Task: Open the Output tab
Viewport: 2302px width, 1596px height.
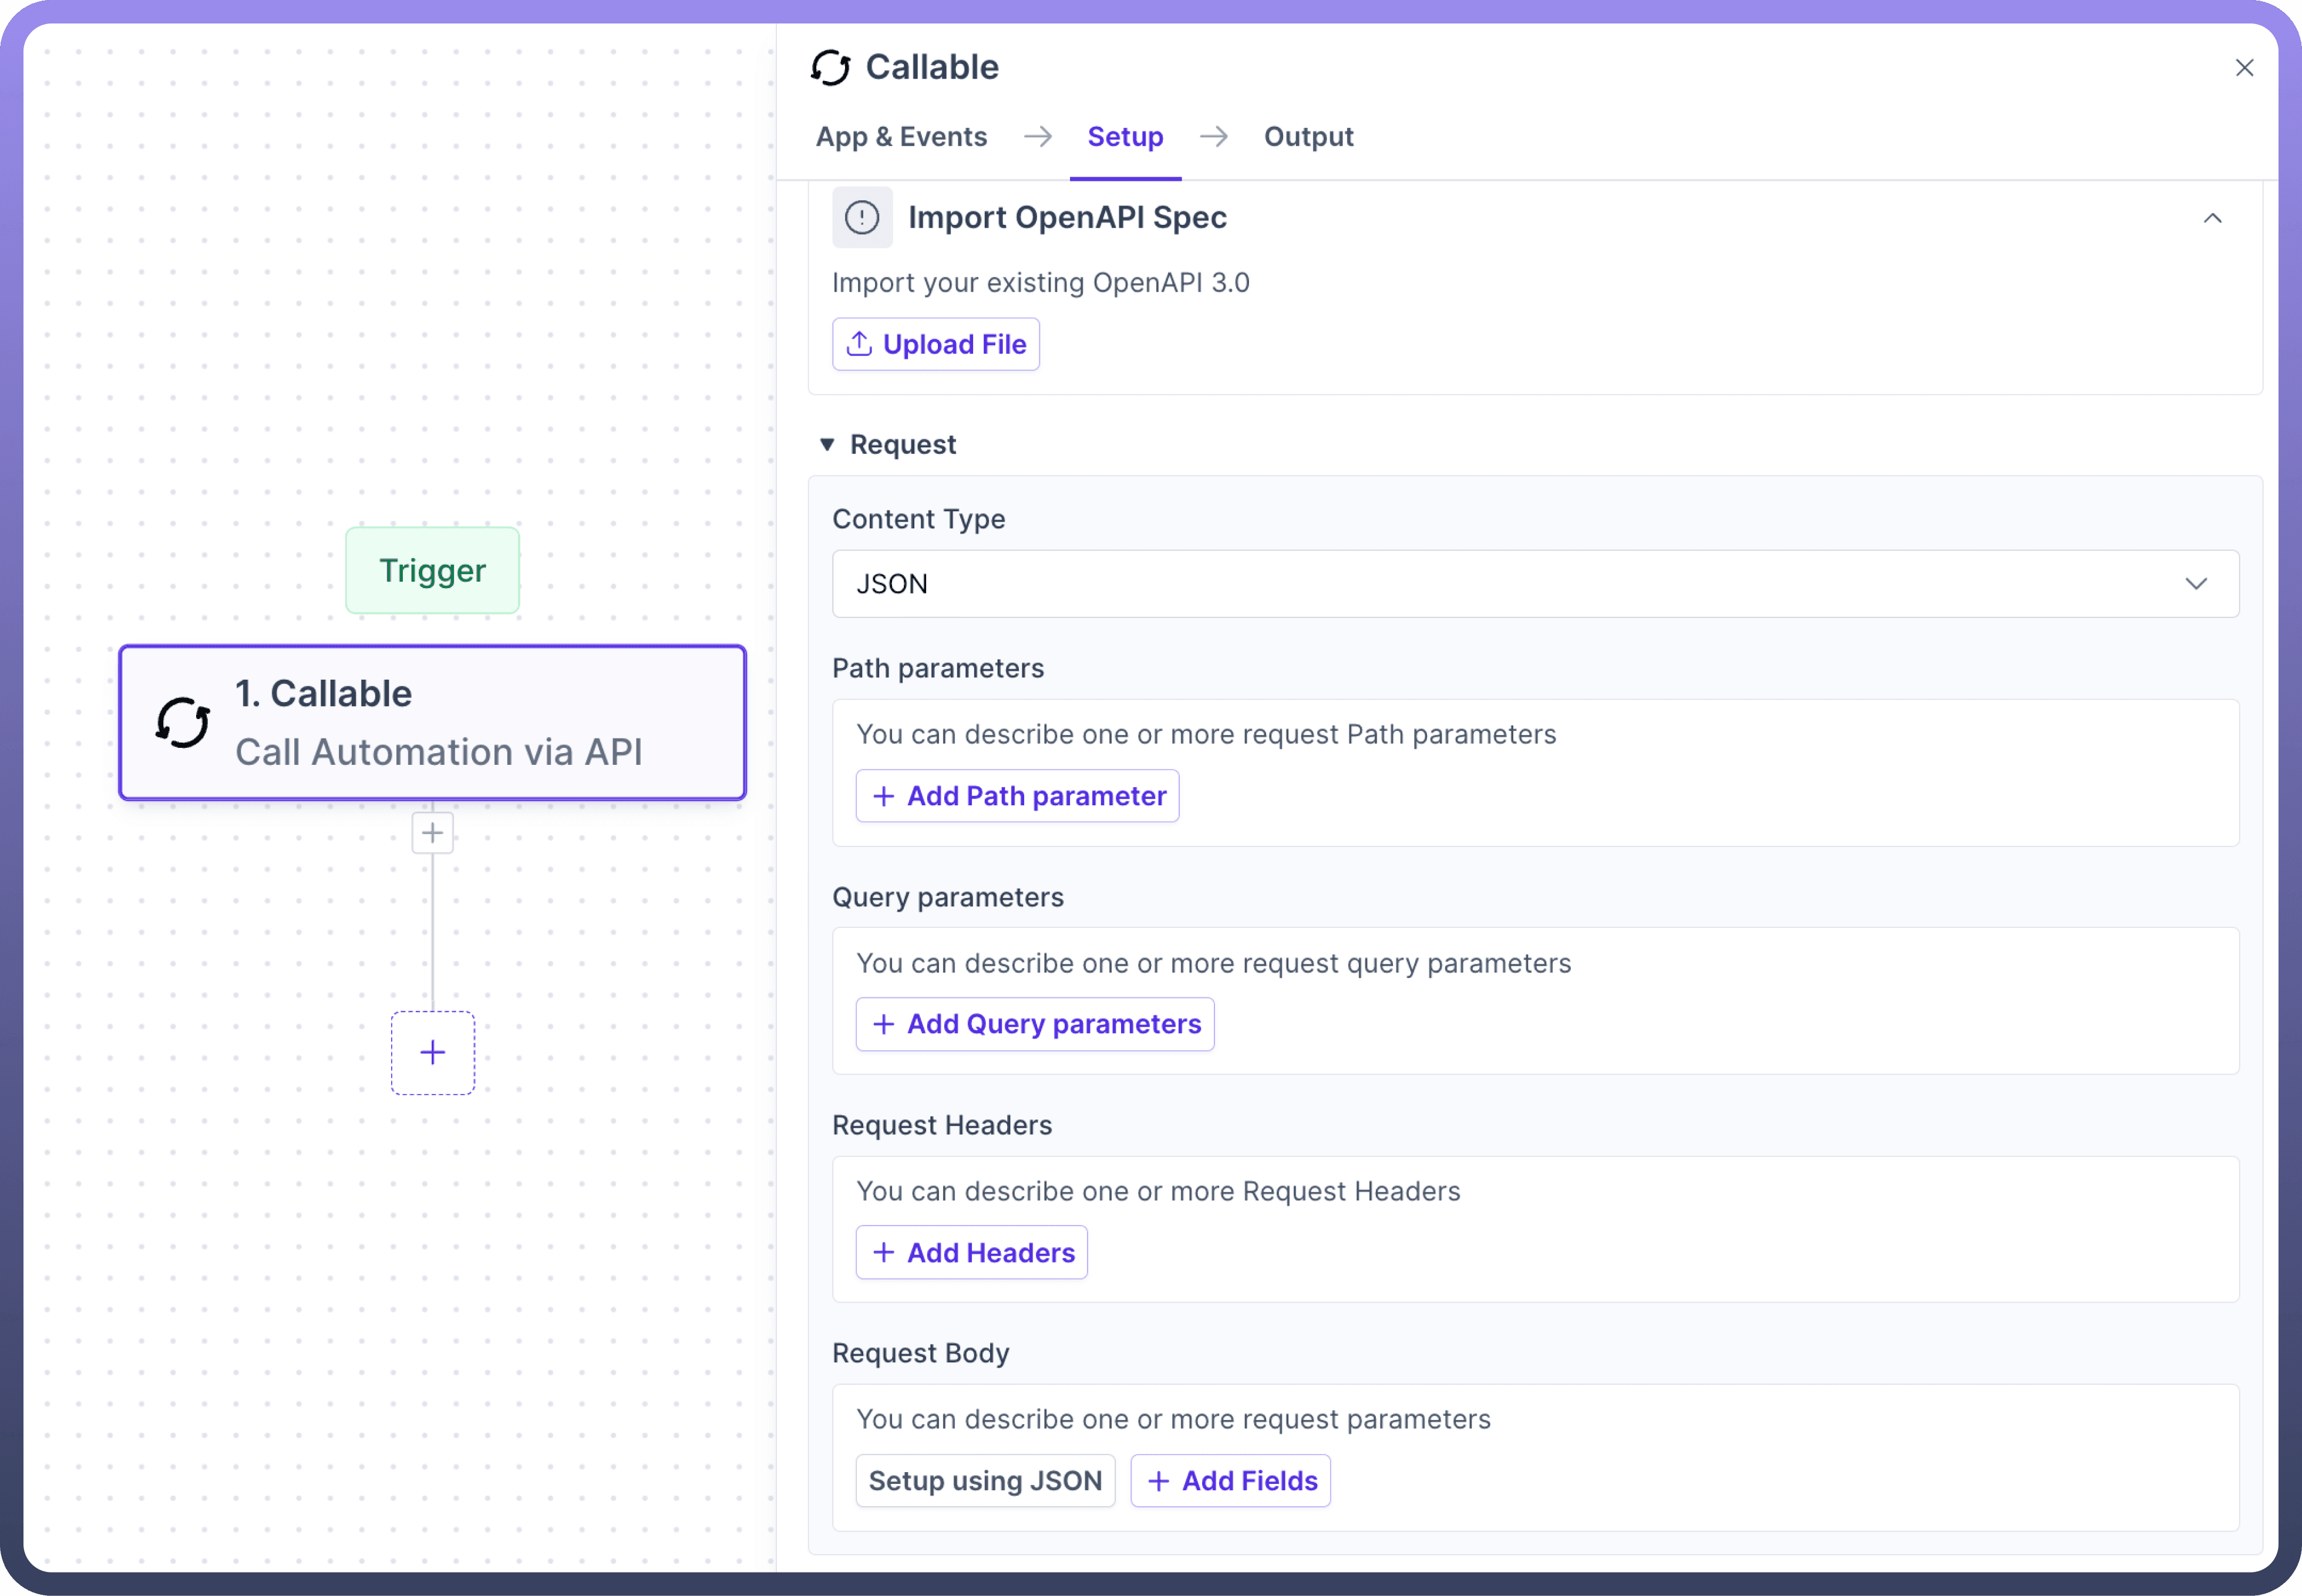Action: click(1308, 136)
